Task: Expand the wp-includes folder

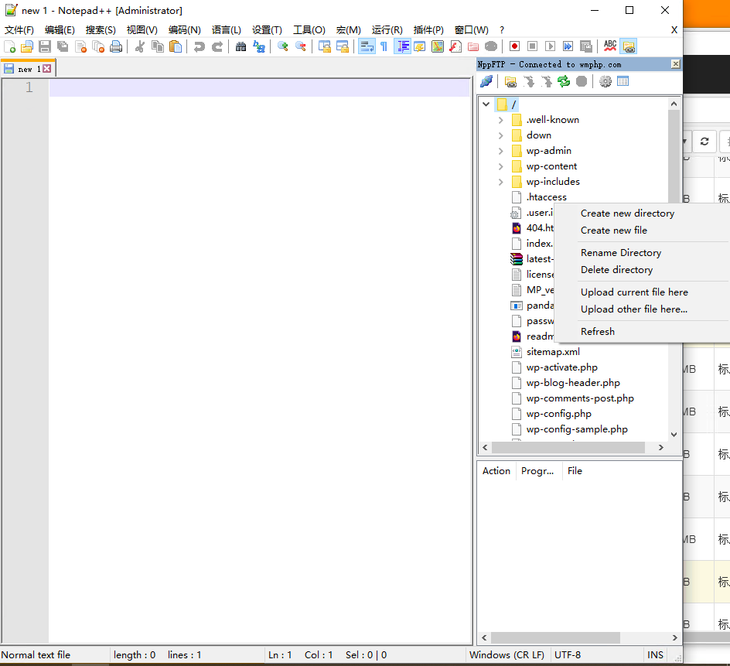Action: tap(500, 182)
